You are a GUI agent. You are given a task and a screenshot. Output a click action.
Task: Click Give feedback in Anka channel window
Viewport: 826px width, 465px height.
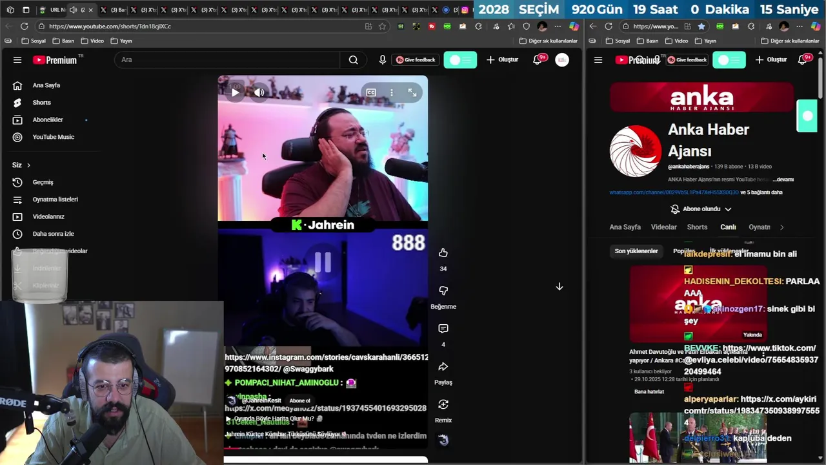click(687, 60)
